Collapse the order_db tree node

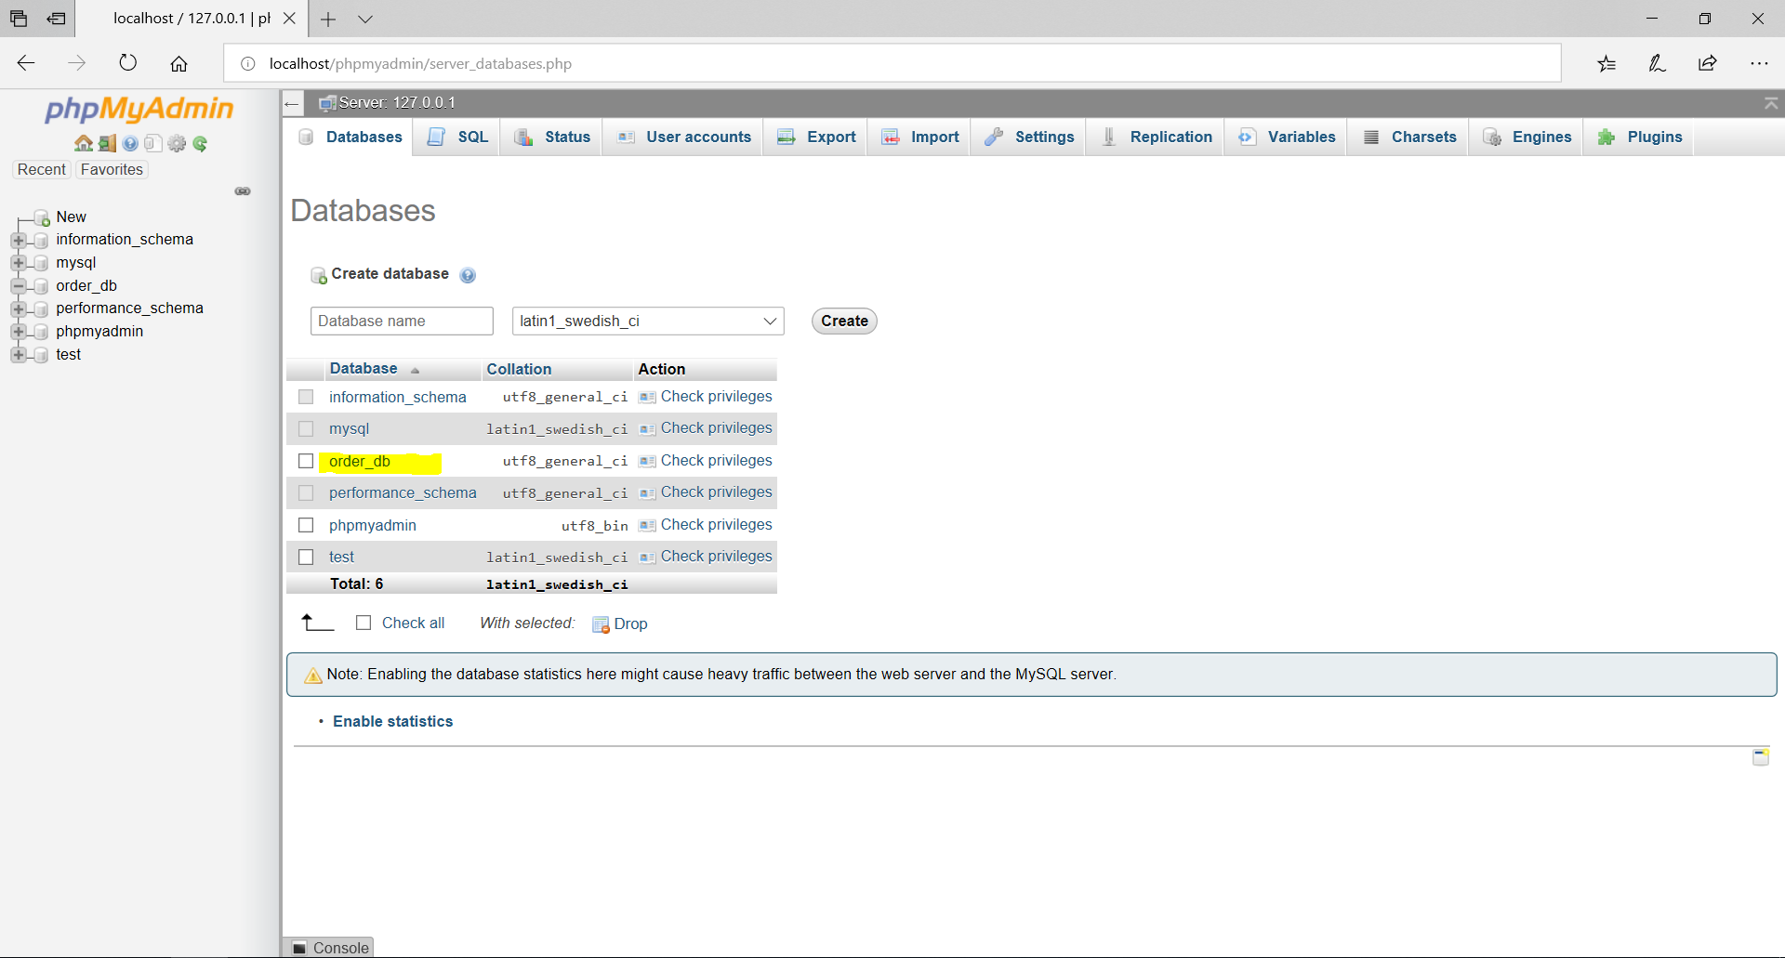(x=20, y=285)
